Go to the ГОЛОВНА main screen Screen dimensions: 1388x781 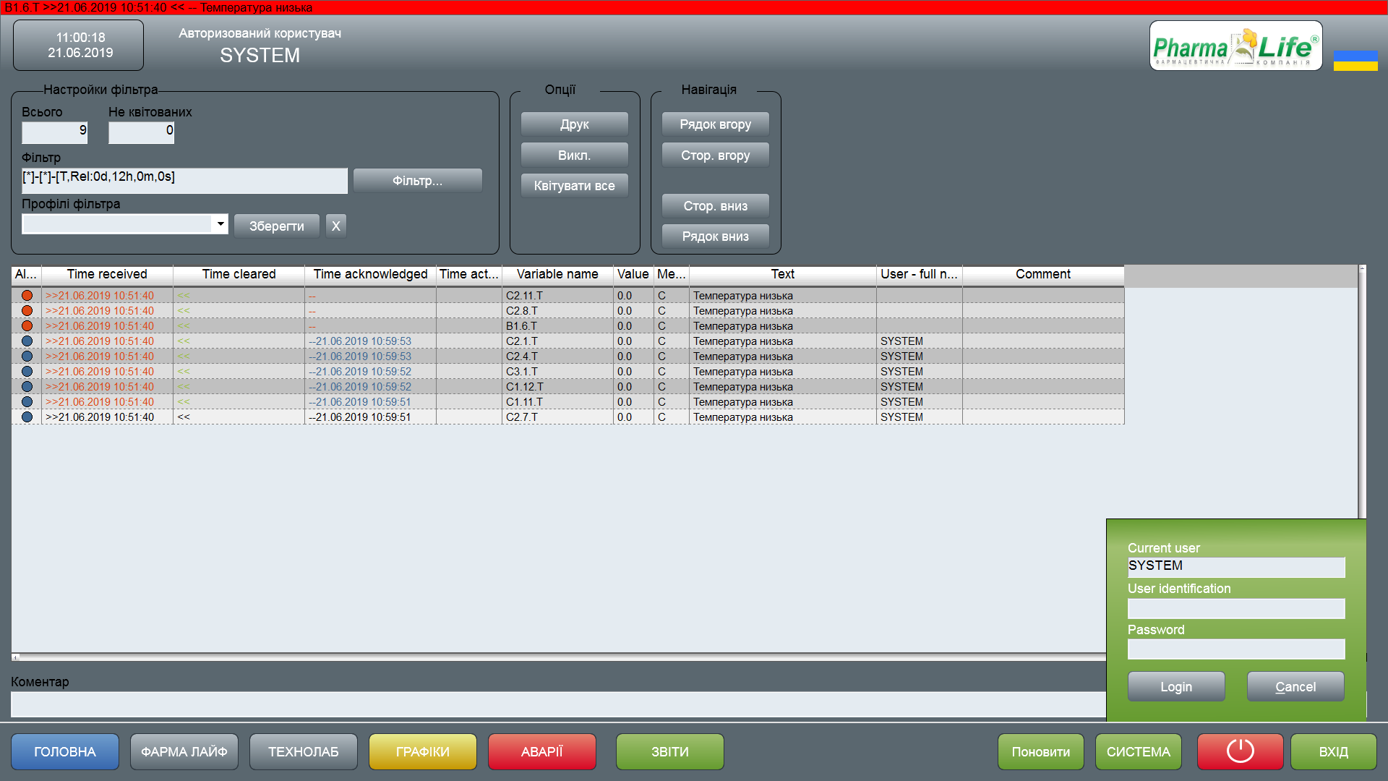point(64,751)
